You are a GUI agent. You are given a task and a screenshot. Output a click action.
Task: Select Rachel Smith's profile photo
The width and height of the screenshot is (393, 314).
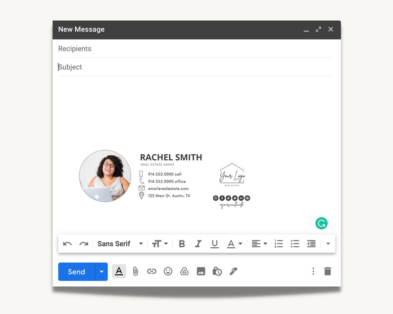[x=105, y=176]
